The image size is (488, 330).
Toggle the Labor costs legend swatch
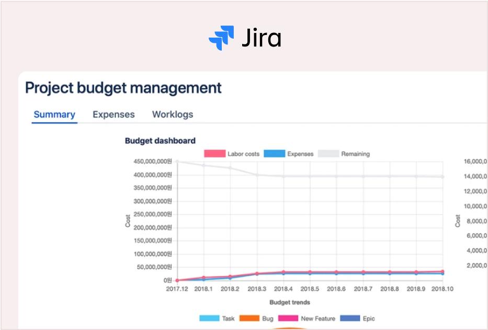pos(215,154)
